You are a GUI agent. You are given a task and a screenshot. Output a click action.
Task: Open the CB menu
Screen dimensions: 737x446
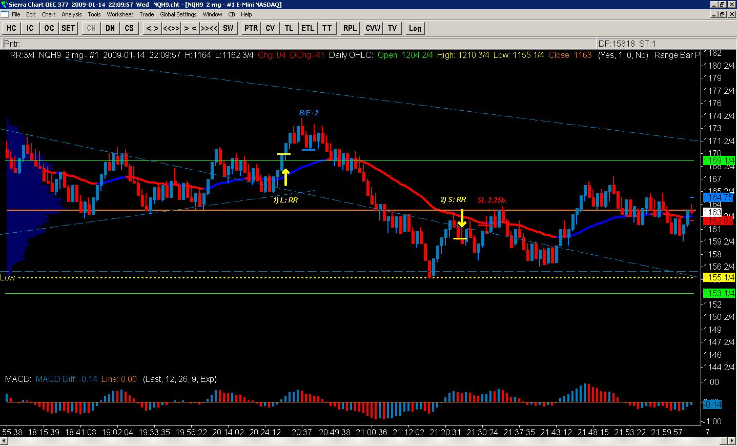pyautogui.click(x=232, y=14)
